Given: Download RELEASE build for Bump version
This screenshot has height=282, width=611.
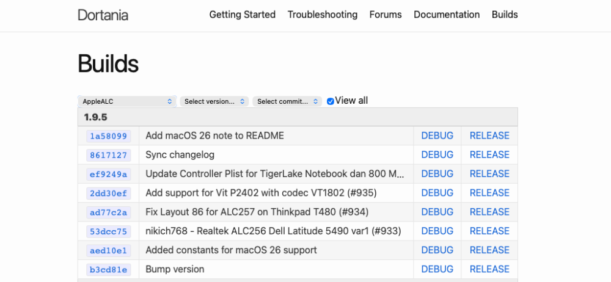Looking at the screenshot, I should click(x=489, y=269).
